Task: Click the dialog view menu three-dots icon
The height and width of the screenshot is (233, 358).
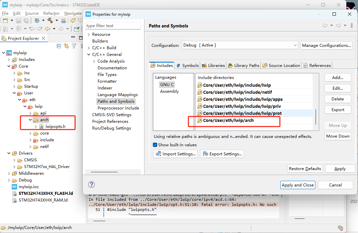Action: coord(352,26)
